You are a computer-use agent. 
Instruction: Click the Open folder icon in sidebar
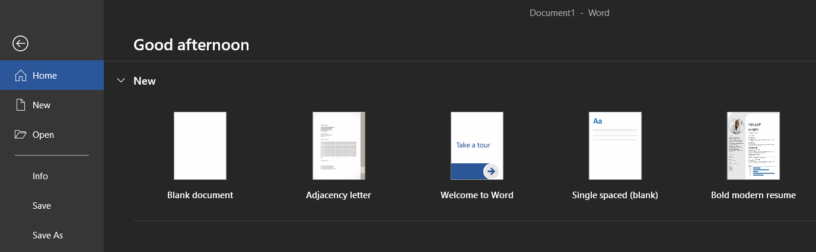(x=21, y=134)
